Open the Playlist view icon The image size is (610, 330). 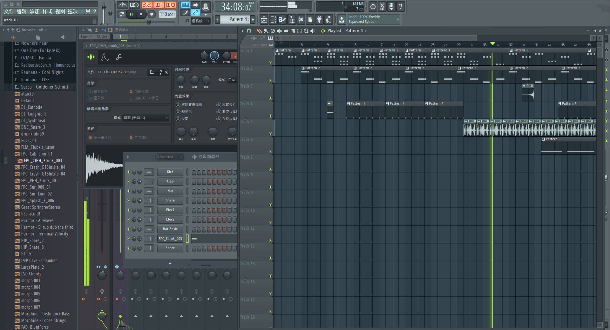(x=264, y=20)
